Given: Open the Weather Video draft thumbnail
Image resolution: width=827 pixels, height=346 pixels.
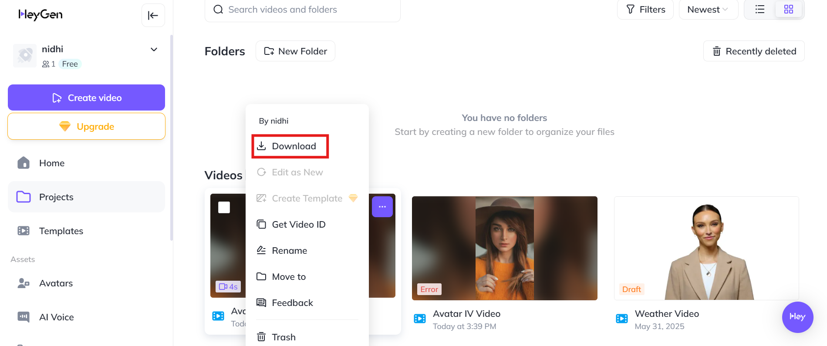Looking at the screenshot, I should click(x=706, y=248).
